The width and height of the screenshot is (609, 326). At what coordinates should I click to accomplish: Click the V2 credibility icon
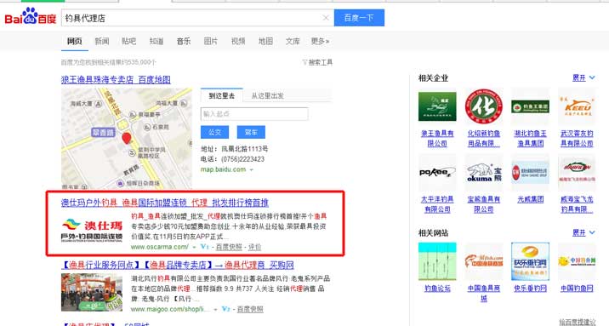(x=226, y=309)
